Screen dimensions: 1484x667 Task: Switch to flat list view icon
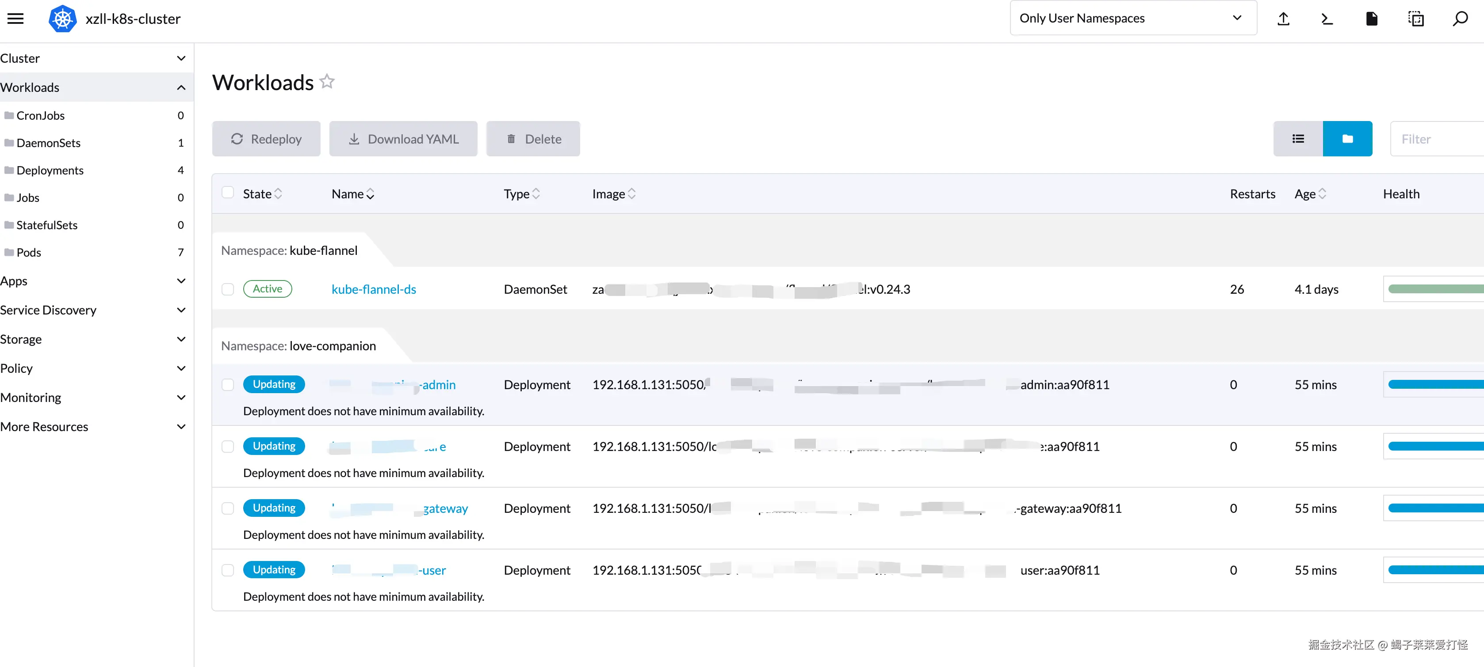pyautogui.click(x=1298, y=139)
